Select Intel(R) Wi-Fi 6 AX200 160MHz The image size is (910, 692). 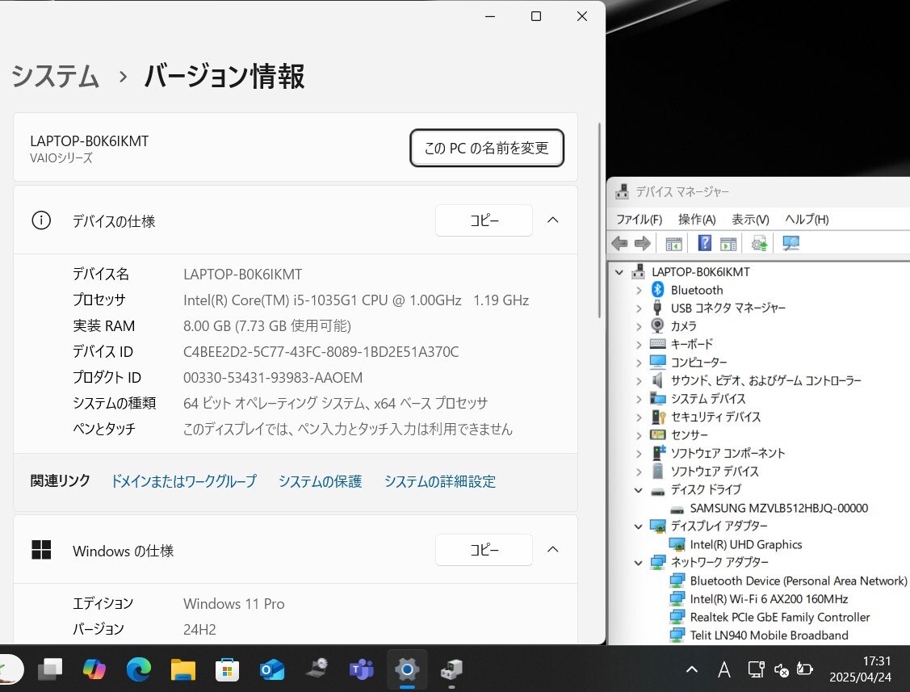click(769, 599)
